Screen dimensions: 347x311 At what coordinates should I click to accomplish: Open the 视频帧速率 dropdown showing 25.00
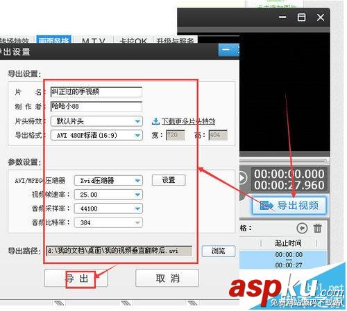pyautogui.click(x=108, y=195)
